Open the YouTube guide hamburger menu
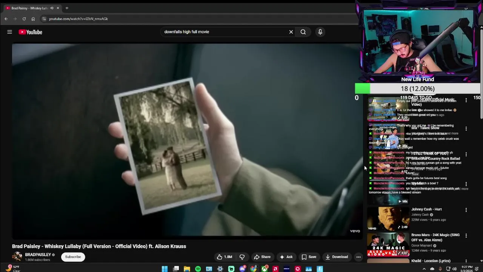This screenshot has height=272, width=483. [9, 32]
